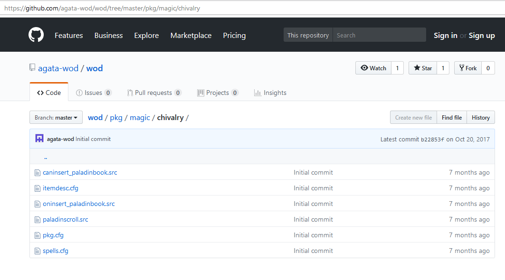Open Initial commit link in spells.cfg row

[314, 251]
